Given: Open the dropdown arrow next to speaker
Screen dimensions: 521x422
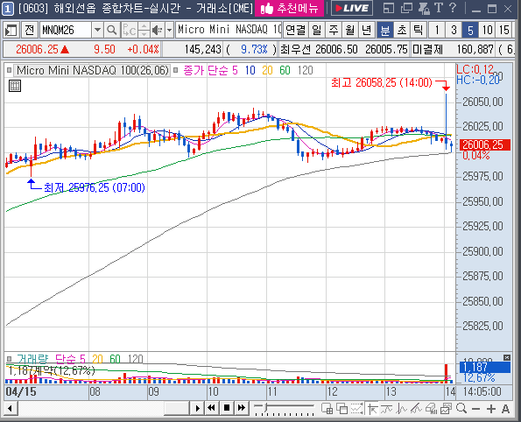Looking at the screenshot, I should tap(170, 31).
